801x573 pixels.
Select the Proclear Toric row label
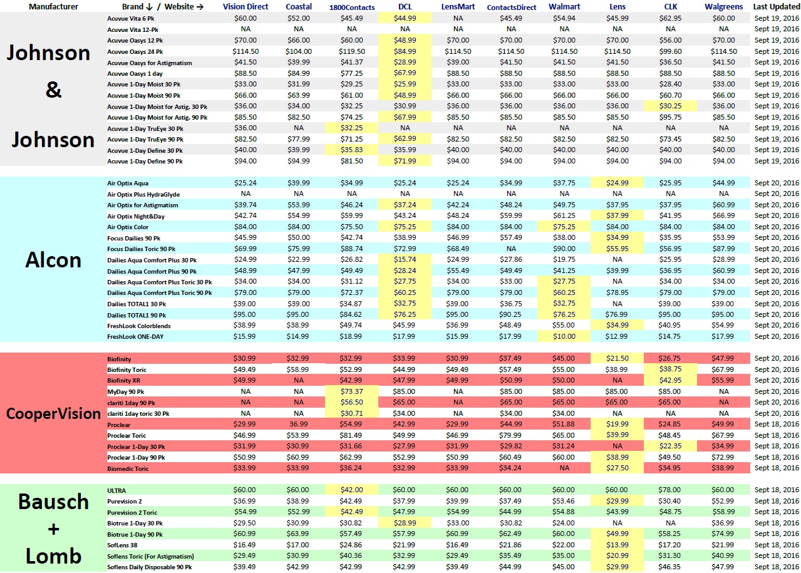click(127, 435)
